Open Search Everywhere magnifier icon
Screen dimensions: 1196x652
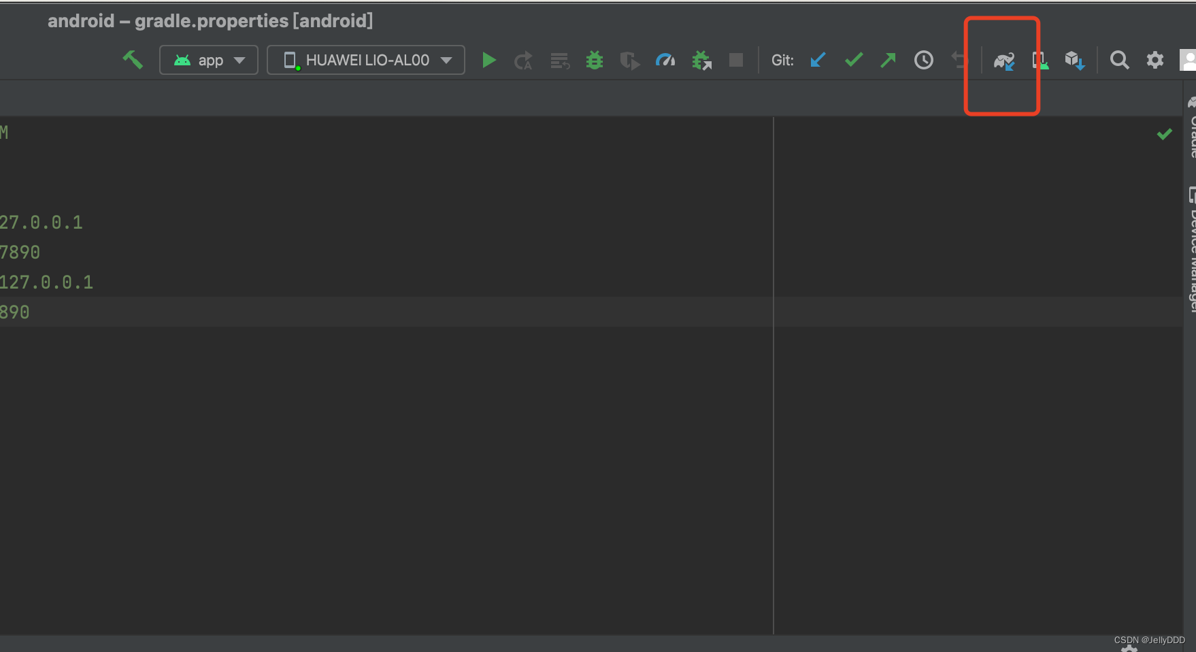[1119, 60]
